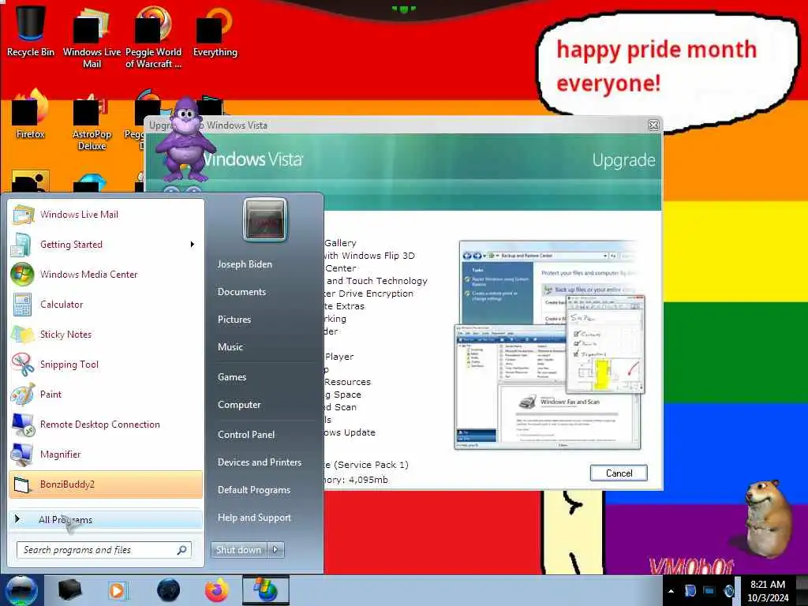This screenshot has width=808, height=606.
Task: Launch the Snipping Tool
Action: click(x=106, y=364)
